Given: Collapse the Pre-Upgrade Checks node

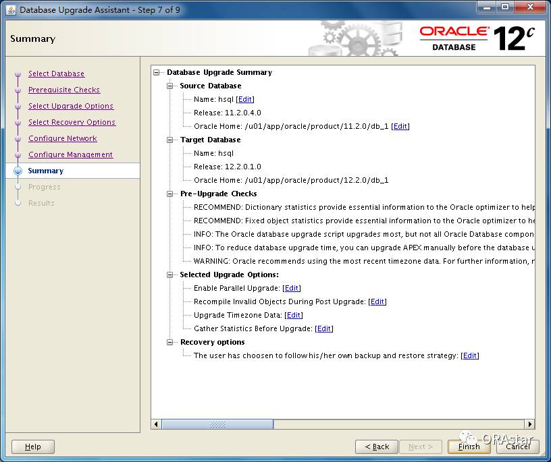Looking at the screenshot, I should 170,194.
